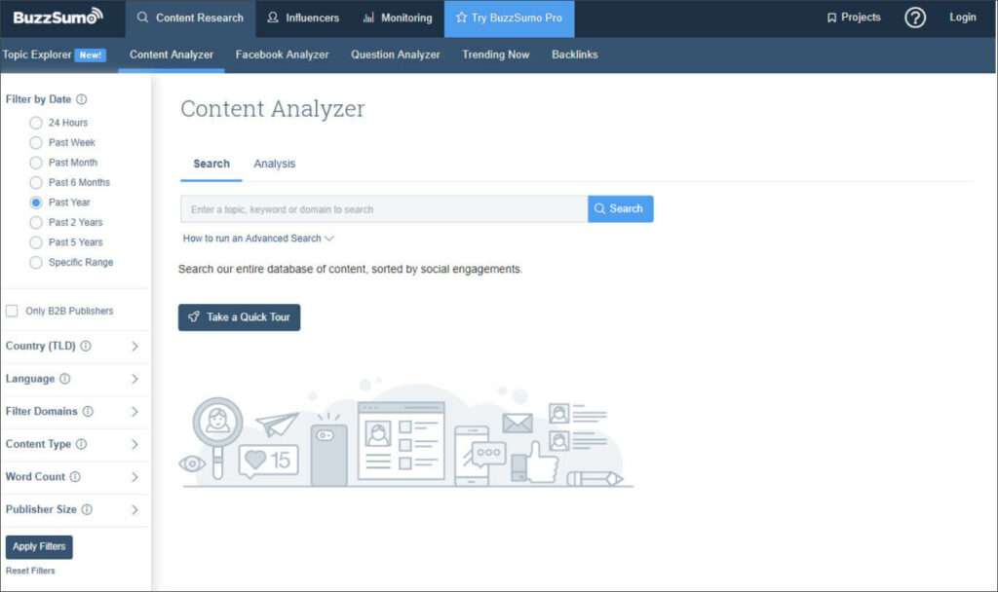Click the Try BuzzSumo Pro button
Viewport: 998px width, 592px height.
point(509,18)
